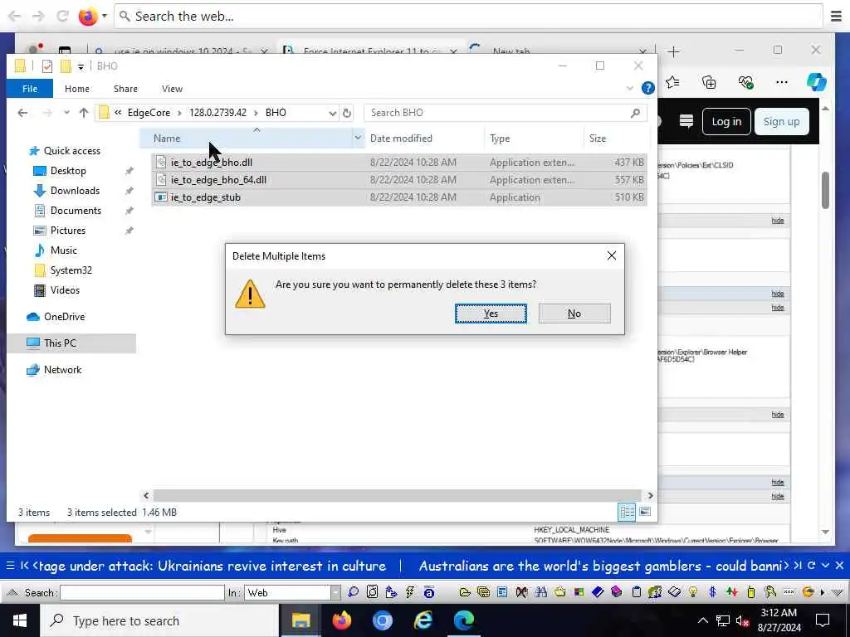Click Explorer horizontal scrollbar track
850x637 pixels.
point(398,496)
